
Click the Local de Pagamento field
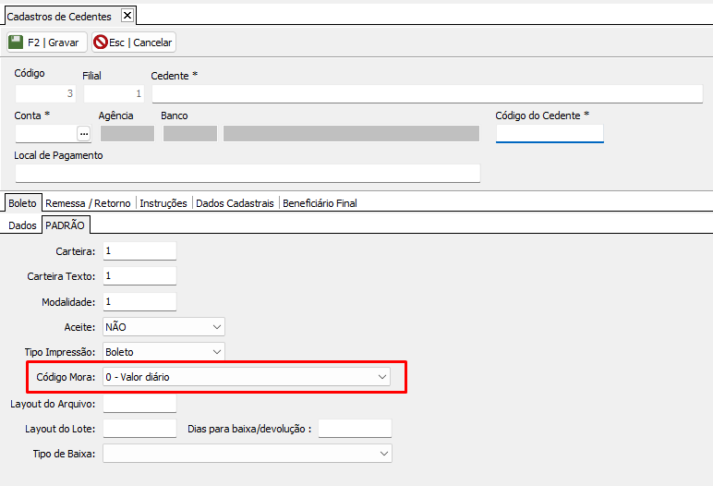coord(248,174)
